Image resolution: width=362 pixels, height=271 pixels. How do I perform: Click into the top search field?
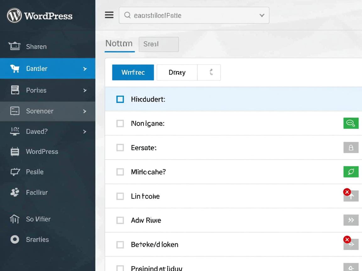pyautogui.click(x=189, y=15)
